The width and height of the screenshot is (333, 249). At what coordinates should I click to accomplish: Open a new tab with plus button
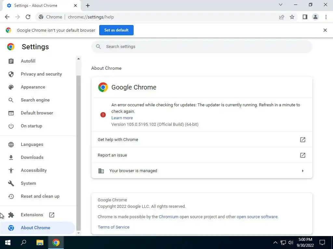tap(88, 6)
